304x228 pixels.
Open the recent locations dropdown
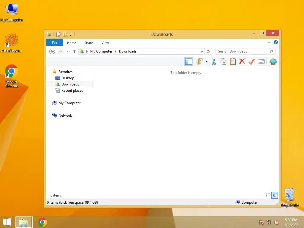[68, 51]
